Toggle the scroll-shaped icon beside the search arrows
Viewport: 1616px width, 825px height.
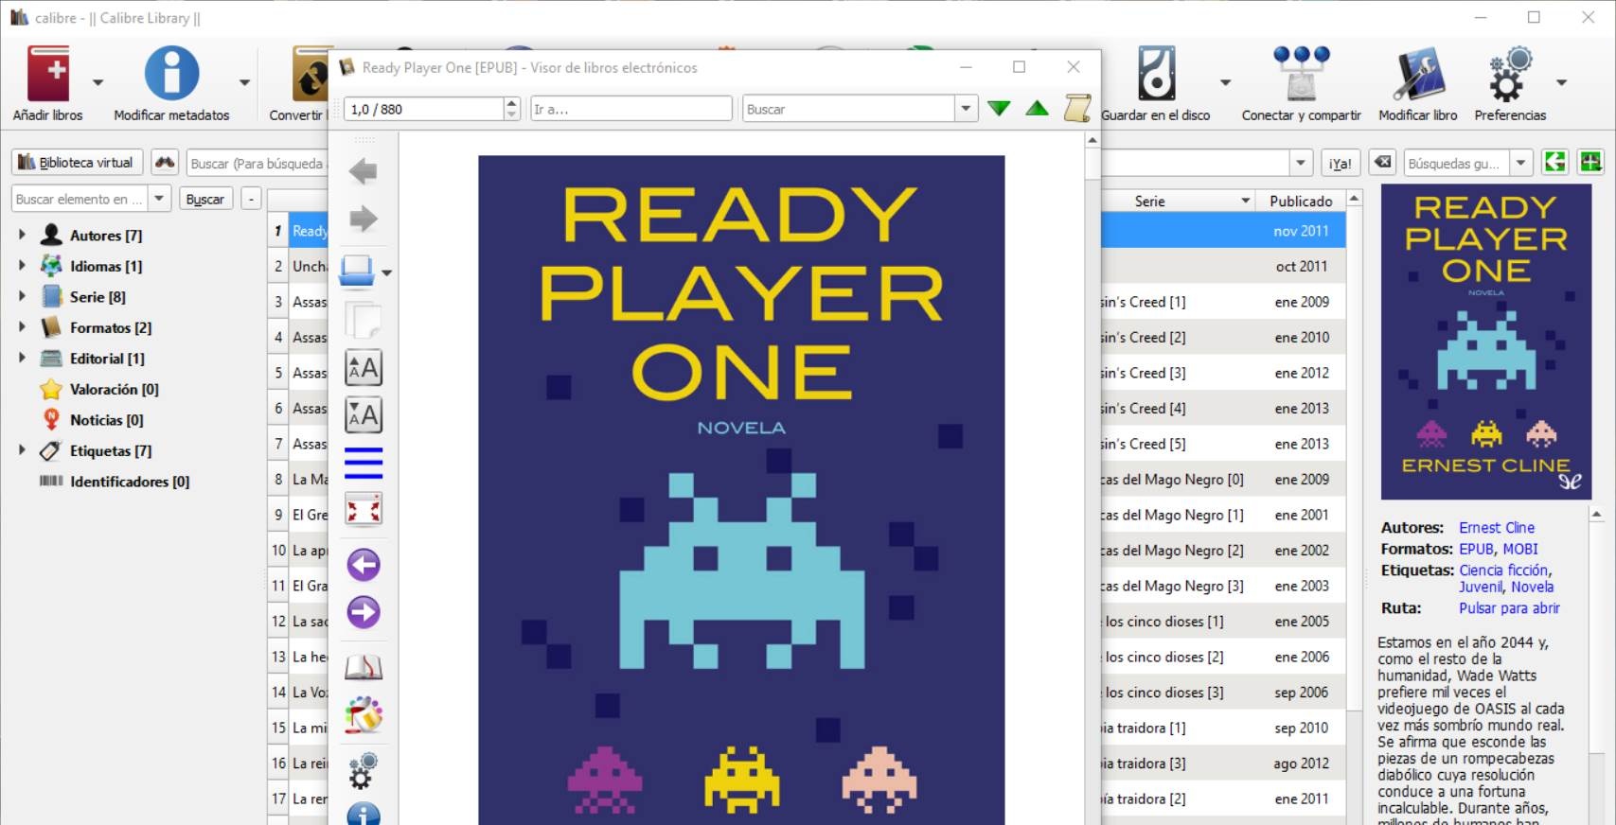pyautogui.click(x=1077, y=109)
